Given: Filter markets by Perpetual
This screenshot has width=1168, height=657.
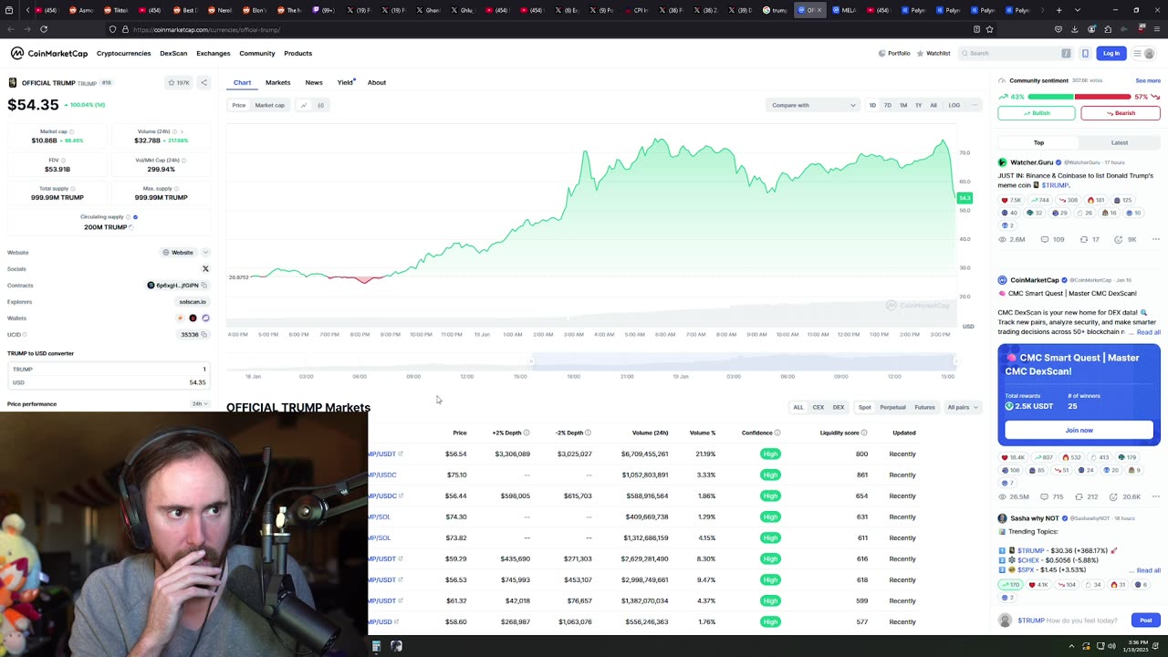Looking at the screenshot, I should click(x=892, y=407).
